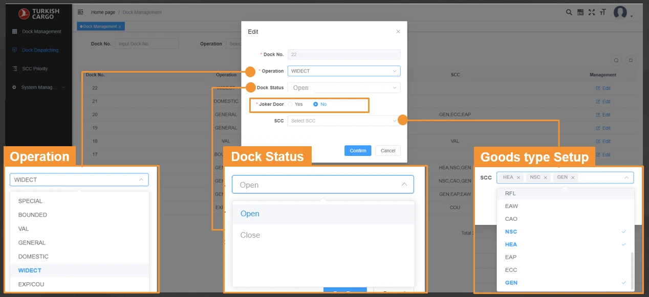Viewport: 649px width, 297px height.
Task: Go to SCC Priority in the sidebar
Action: tap(35, 68)
